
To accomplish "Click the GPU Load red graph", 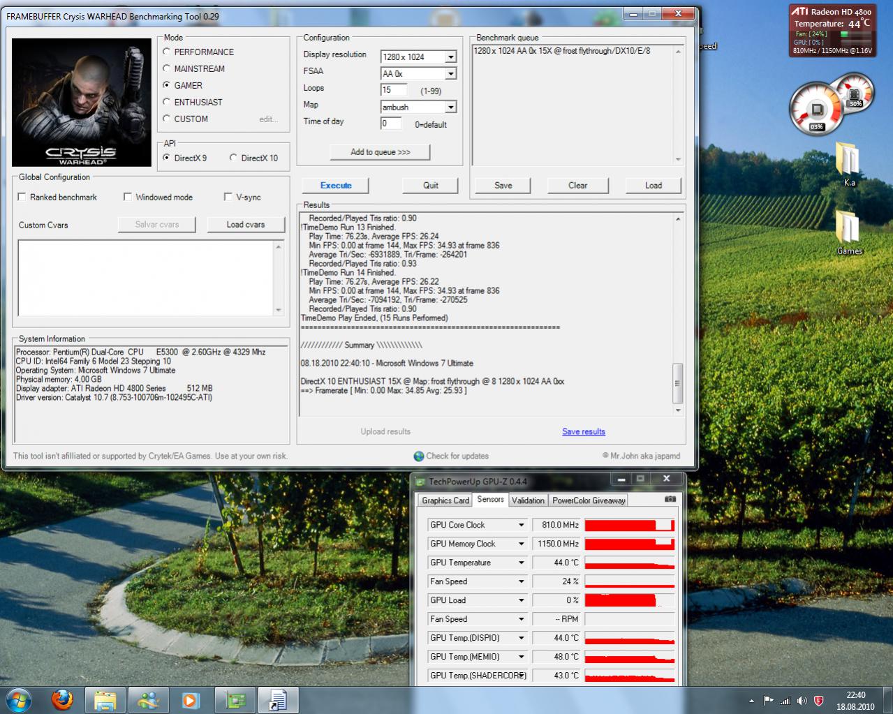I will click(x=630, y=600).
